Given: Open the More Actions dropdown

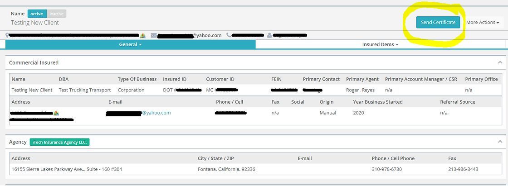Looking at the screenshot, I should pos(483,22).
